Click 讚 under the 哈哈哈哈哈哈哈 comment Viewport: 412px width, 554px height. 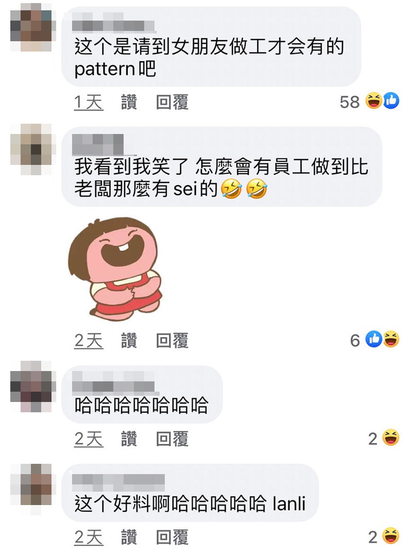129,439
